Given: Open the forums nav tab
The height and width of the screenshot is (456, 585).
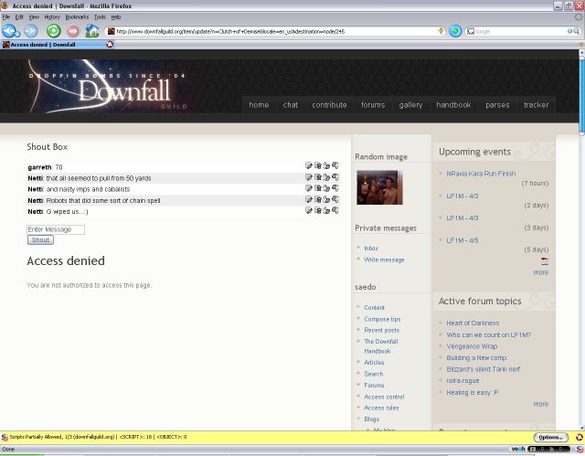Looking at the screenshot, I should (373, 105).
